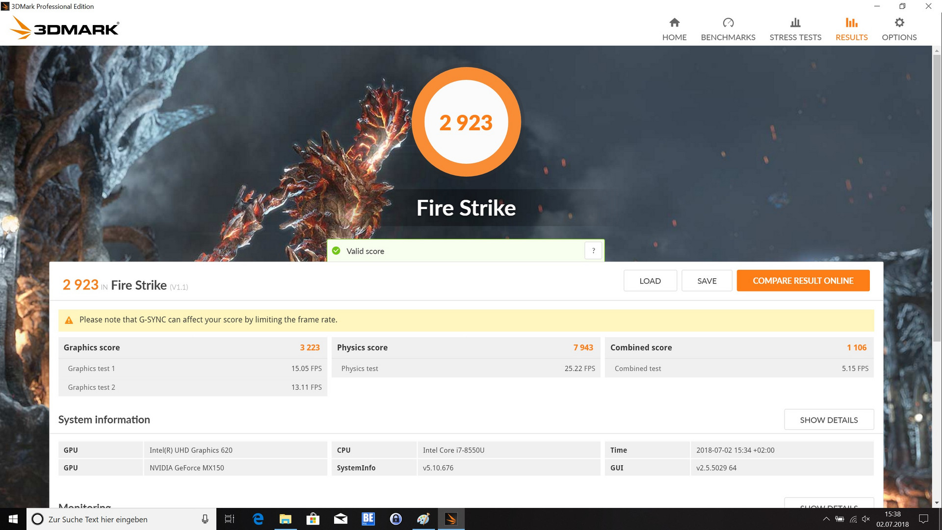942x530 pixels.
Task: Open Options gear icon
Action: click(899, 23)
